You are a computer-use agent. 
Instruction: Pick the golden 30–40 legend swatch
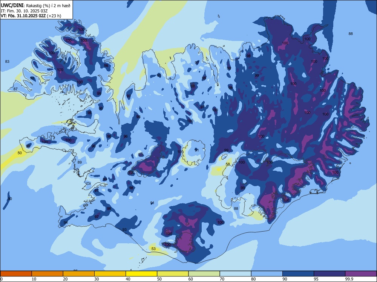110,274
